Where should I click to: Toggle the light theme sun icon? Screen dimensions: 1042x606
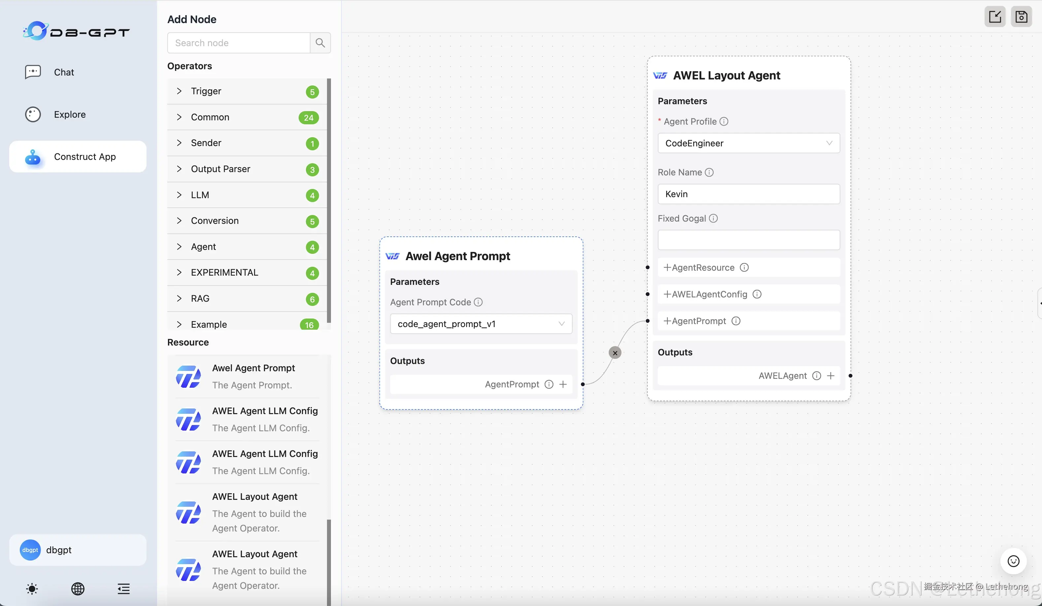point(32,589)
